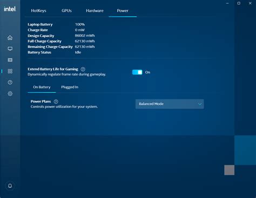Image resolution: width=256 pixels, height=198 pixels.
Task: Click the Extend Battery Life for Gaming heading
Action: point(53,69)
